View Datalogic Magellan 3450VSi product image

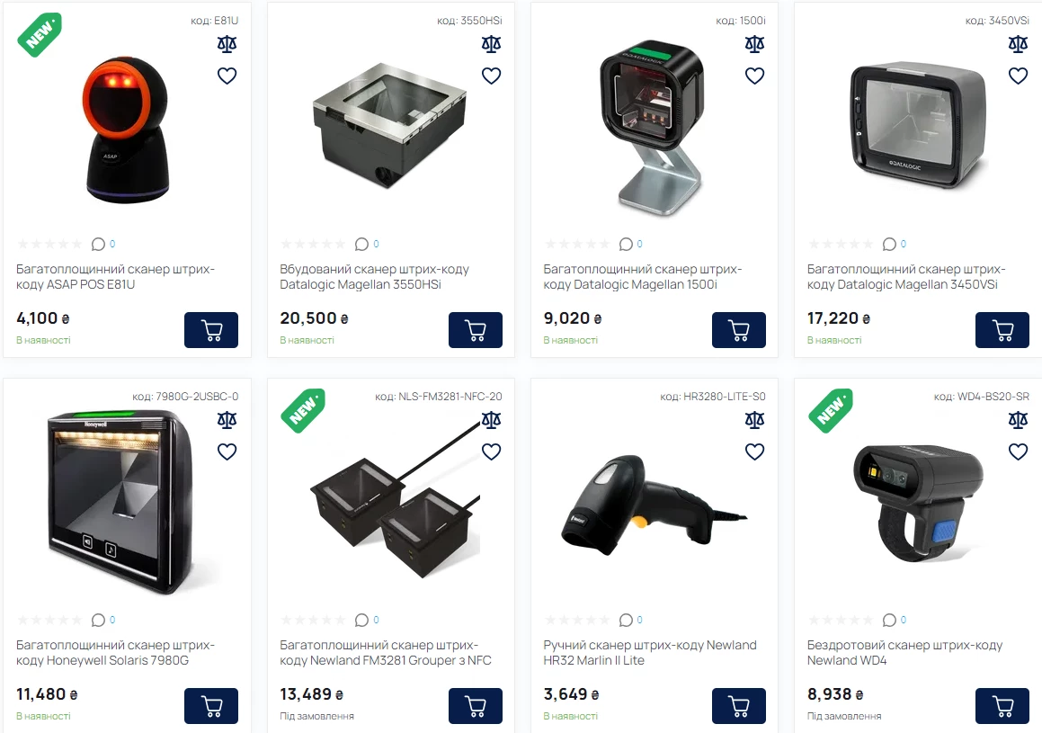919,126
